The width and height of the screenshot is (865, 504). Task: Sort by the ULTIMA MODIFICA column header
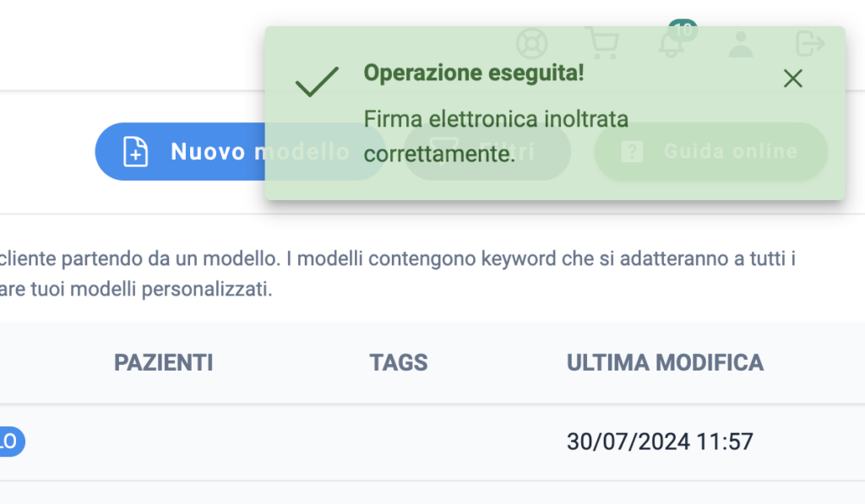665,363
